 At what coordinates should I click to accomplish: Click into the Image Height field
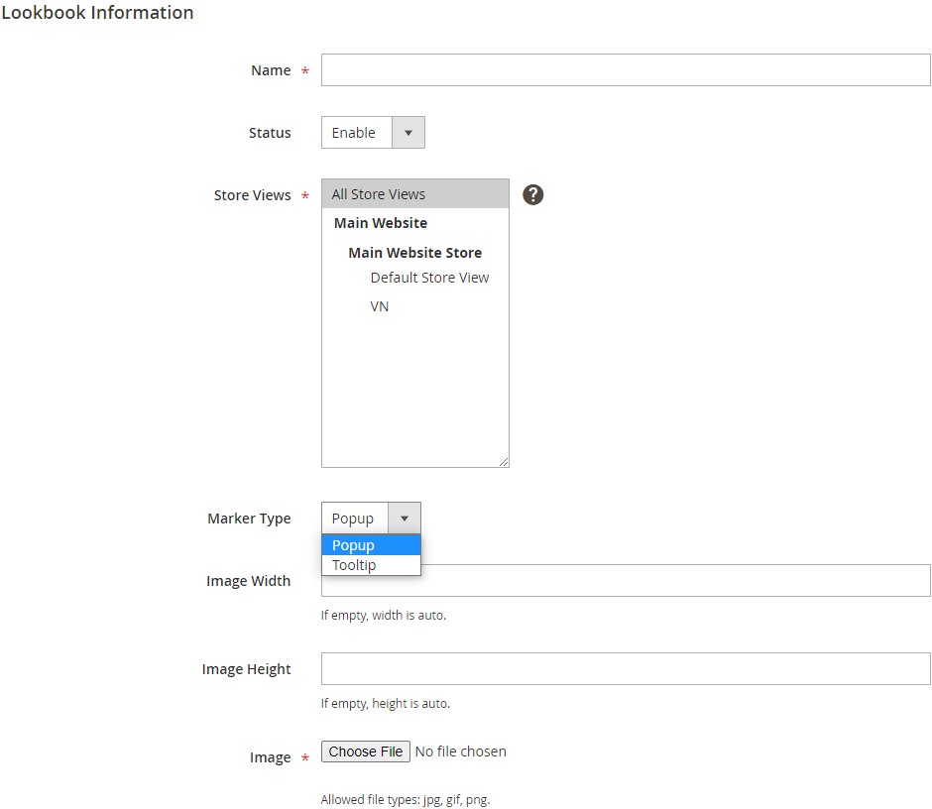[626, 669]
